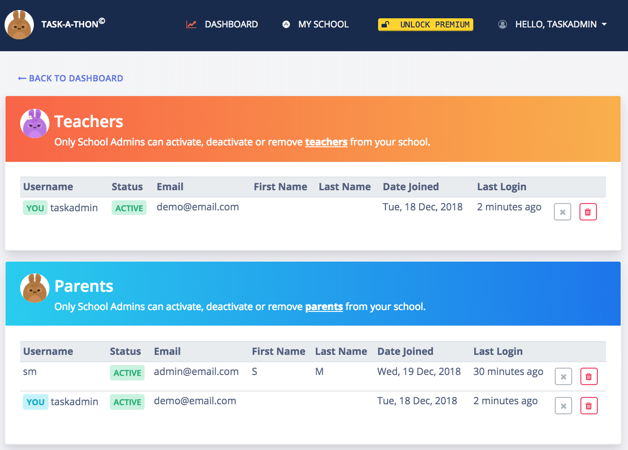628x450 pixels.
Task: Click Status header in Teachers table
Action: [127, 187]
